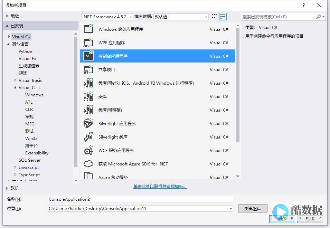330x228 pixels.
Task: Click the Silverlight 类库 icon
Action: (x=88, y=136)
